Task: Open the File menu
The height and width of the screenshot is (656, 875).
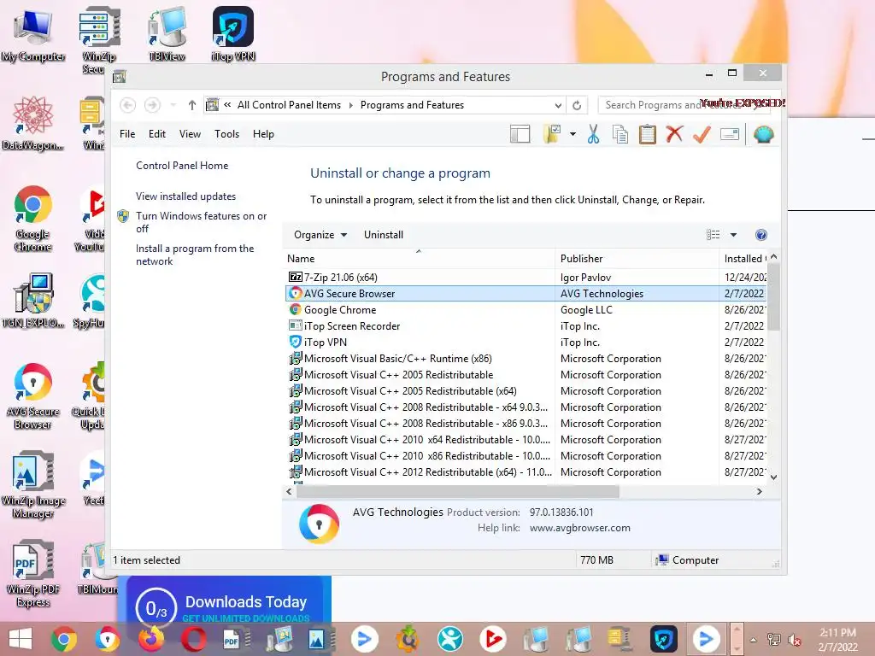Action: click(x=127, y=134)
